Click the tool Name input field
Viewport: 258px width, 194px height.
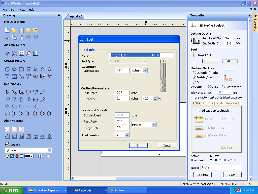point(141,55)
